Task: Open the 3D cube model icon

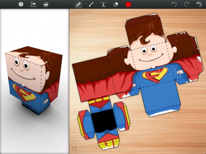Action: tap(21, 4)
